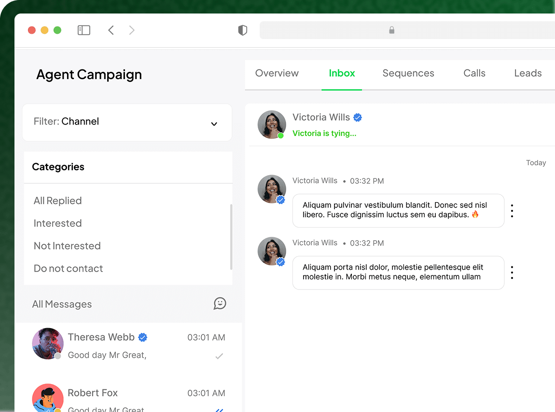Image resolution: width=555 pixels, height=412 pixels.
Task: Switch to the Overview tab
Action: 277,73
